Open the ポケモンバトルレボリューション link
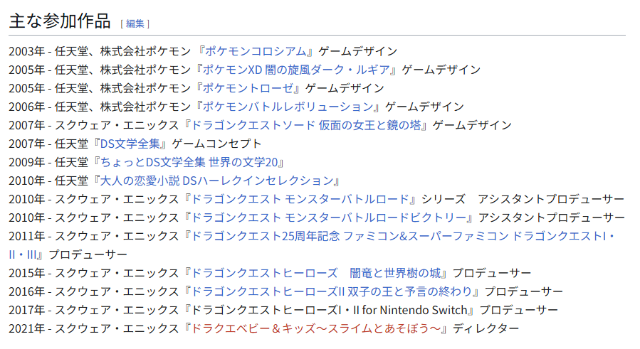Image resolution: width=640 pixels, height=349 pixels. pyautogui.click(x=288, y=107)
